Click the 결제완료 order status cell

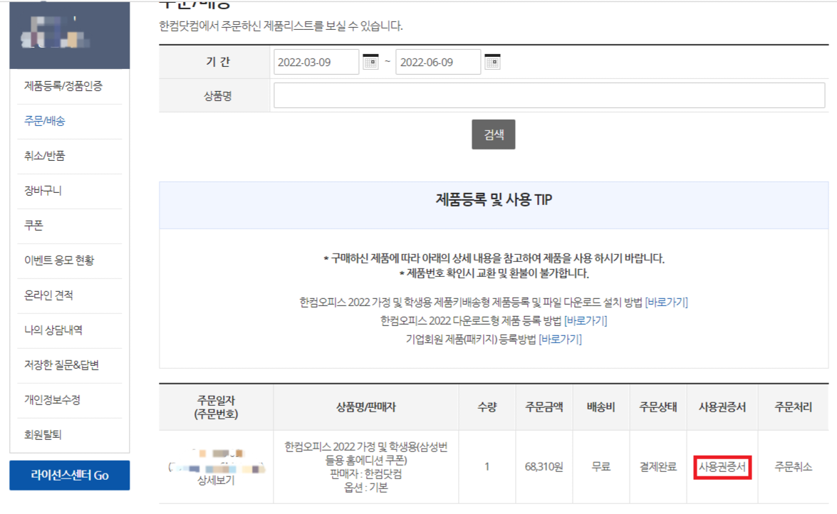coord(658,467)
